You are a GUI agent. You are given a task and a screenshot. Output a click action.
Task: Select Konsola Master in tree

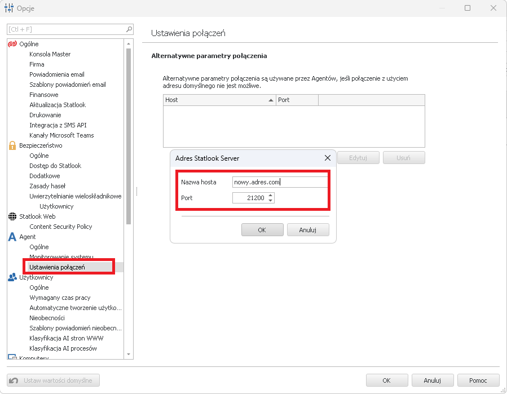coord(50,54)
